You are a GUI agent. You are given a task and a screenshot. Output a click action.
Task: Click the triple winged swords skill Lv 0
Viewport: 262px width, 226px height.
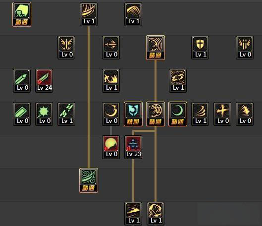click(245, 48)
